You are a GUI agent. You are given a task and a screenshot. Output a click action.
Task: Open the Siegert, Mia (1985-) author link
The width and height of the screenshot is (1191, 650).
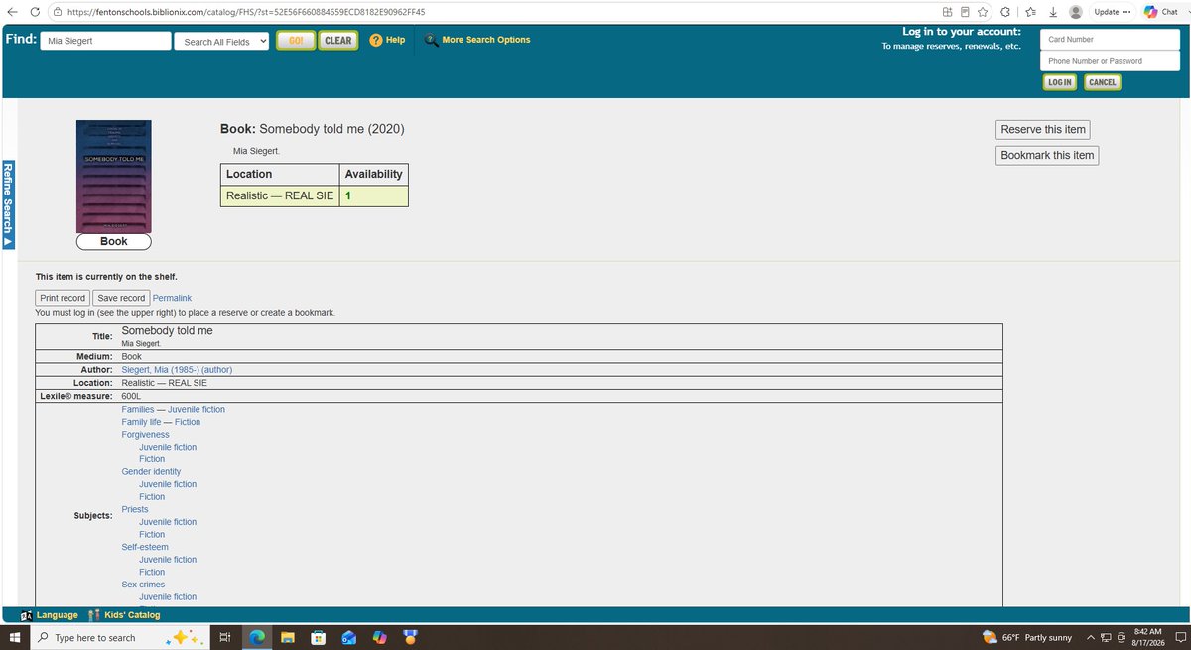177,369
